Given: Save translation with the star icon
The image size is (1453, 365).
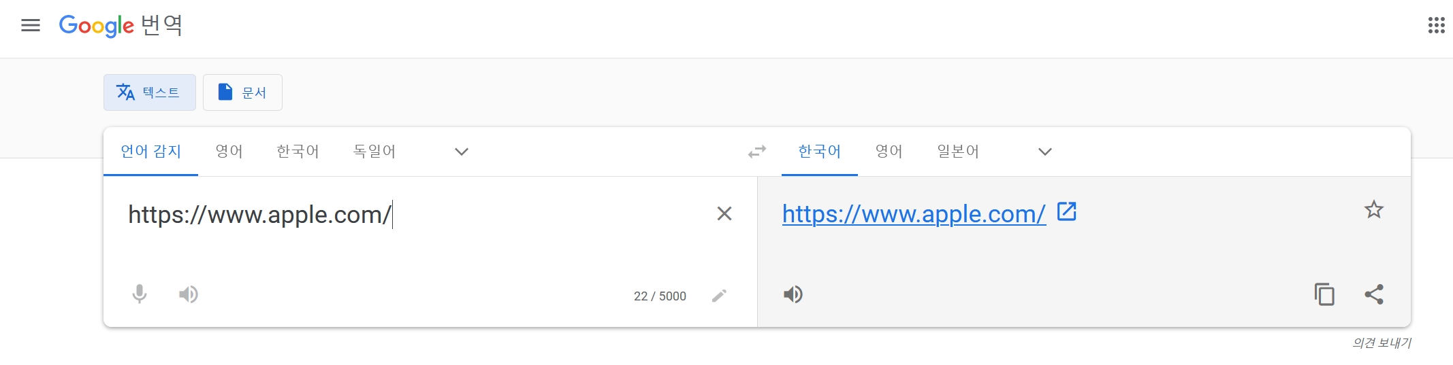Looking at the screenshot, I should [x=1374, y=209].
